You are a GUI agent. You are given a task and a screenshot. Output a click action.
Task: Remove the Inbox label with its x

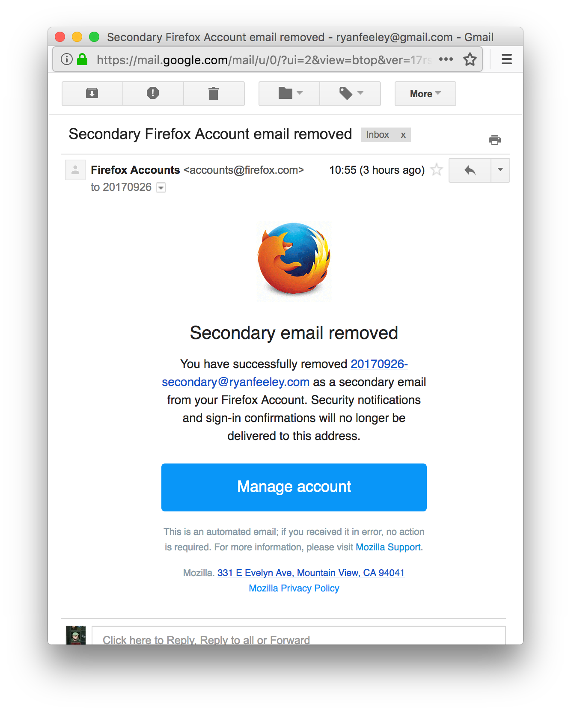tap(403, 135)
